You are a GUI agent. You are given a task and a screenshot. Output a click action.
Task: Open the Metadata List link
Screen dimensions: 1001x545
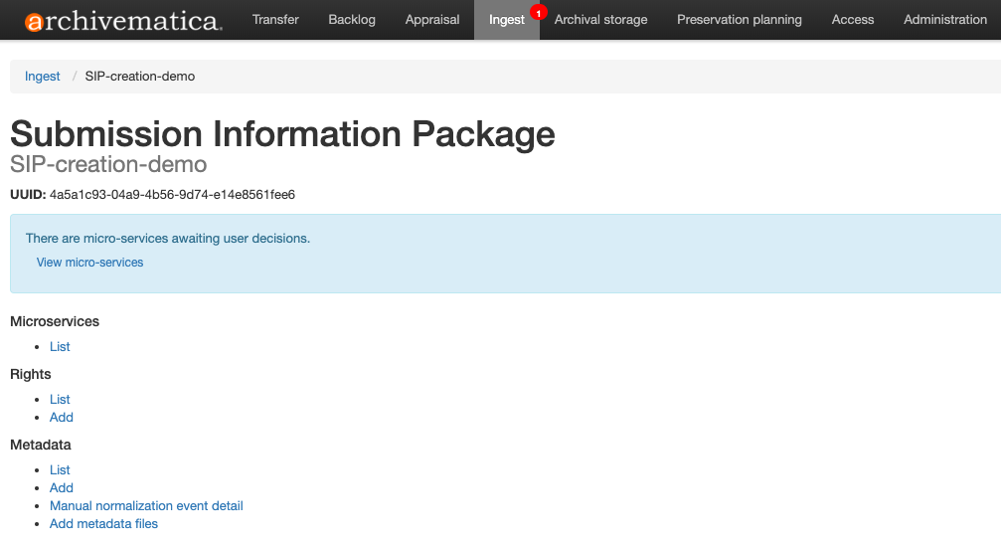pos(60,469)
